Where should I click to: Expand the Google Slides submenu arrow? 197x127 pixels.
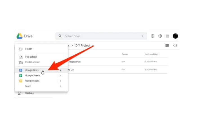tap(61, 81)
